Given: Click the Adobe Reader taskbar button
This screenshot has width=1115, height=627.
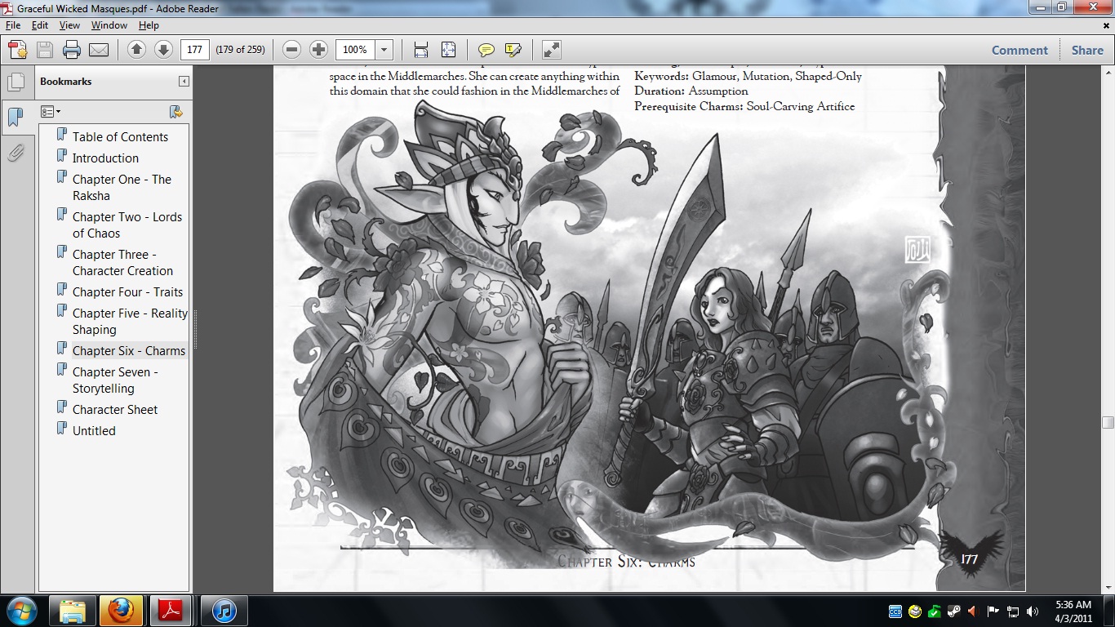Looking at the screenshot, I should [x=171, y=611].
